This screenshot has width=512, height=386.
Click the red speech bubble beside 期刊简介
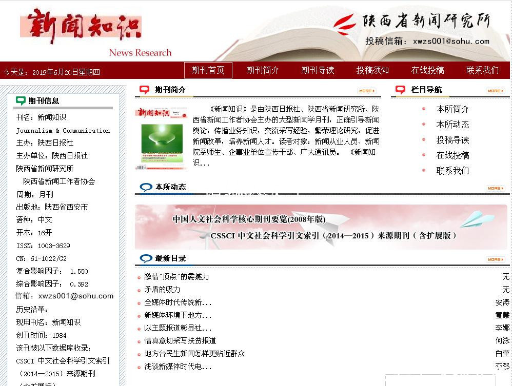[145, 90]
